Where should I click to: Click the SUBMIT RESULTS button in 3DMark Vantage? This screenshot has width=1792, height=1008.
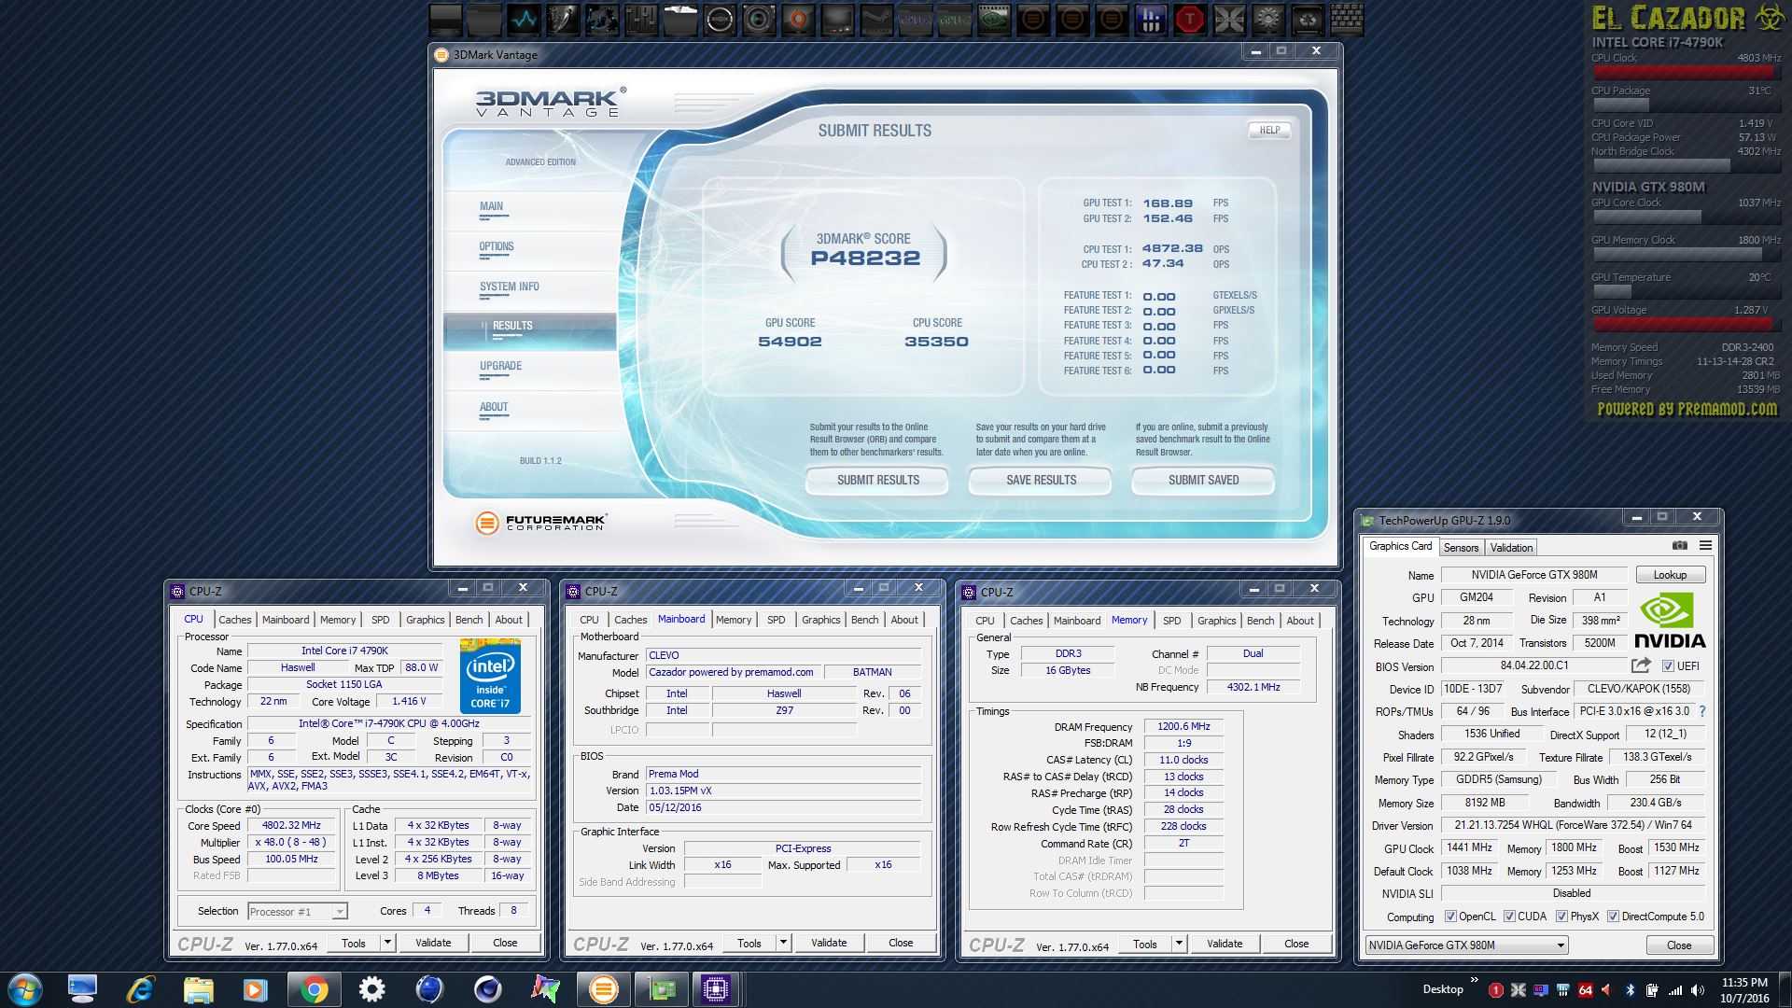point(877,480)
